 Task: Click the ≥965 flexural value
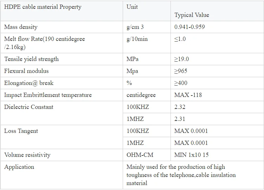tap(181, 71)
